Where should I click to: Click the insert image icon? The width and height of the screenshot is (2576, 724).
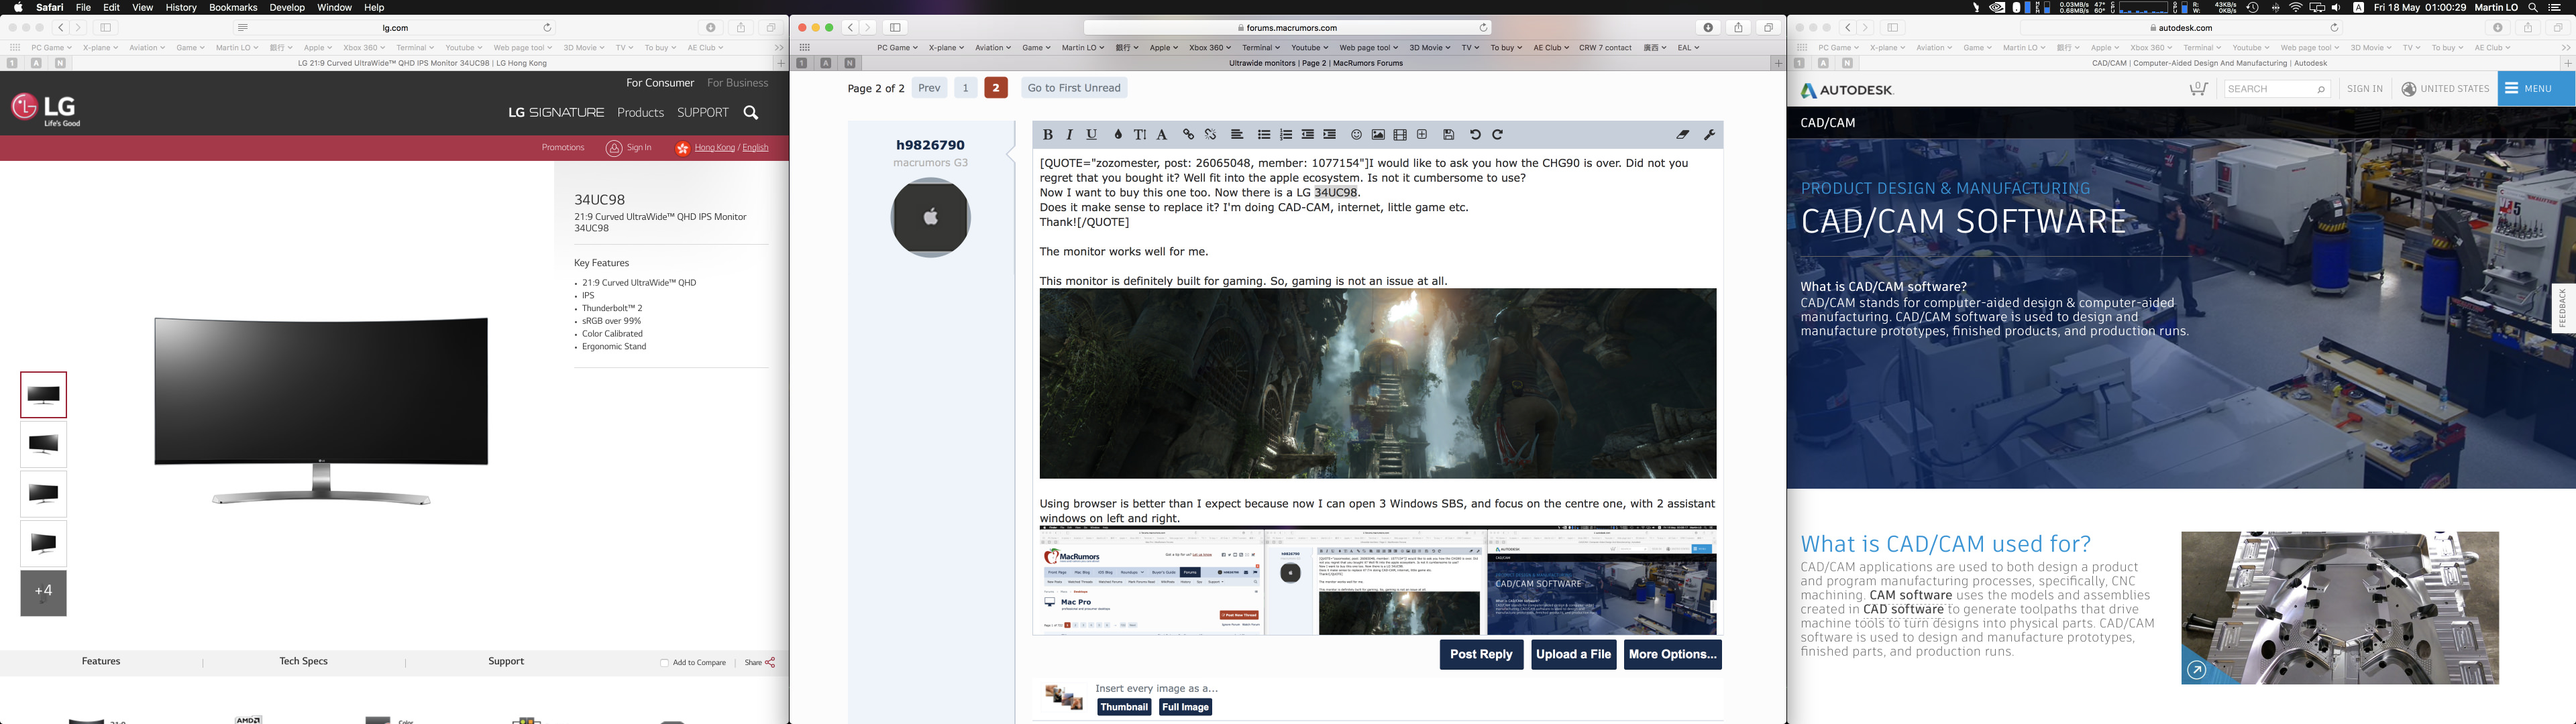pyautogui.click(x=1378, y=135)
